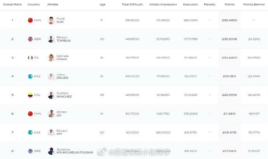Screen dimensions: 268x159
Task: Select points value 259.4950
Action: (x=230, y=20)
